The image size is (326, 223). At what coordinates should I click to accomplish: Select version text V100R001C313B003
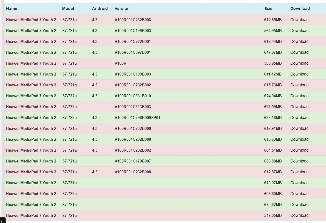(133, 107)
